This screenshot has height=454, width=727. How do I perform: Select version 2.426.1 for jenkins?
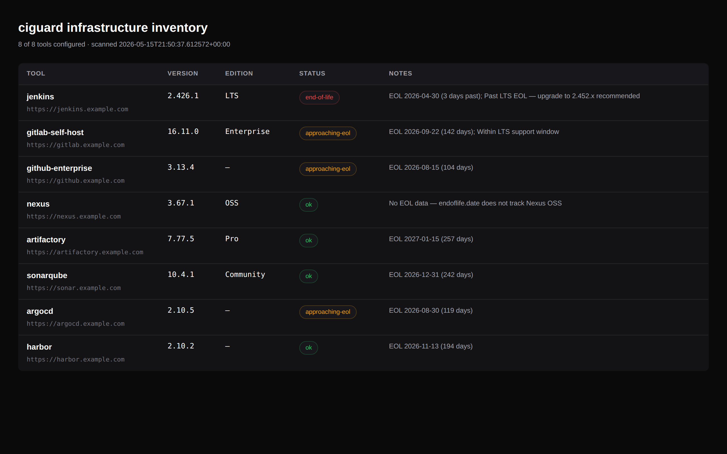click(183, 96)
